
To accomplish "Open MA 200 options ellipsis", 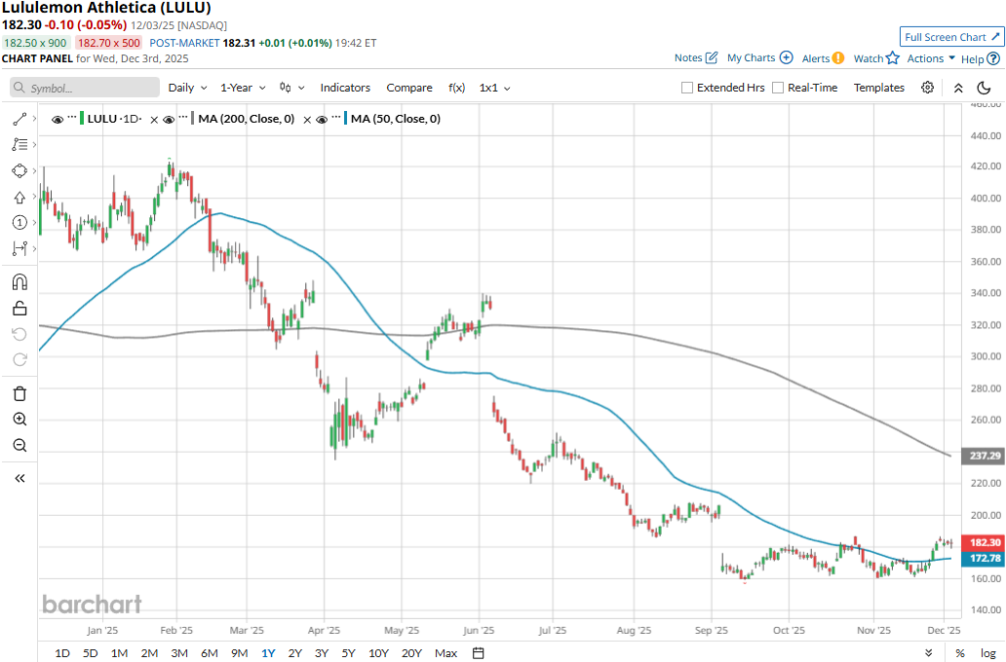I will 183,118.
